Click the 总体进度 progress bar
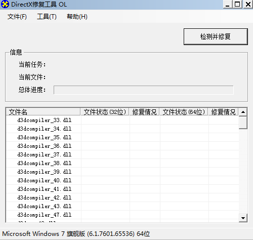The height and width of the screenshot is (240, 253). [144, 90]
